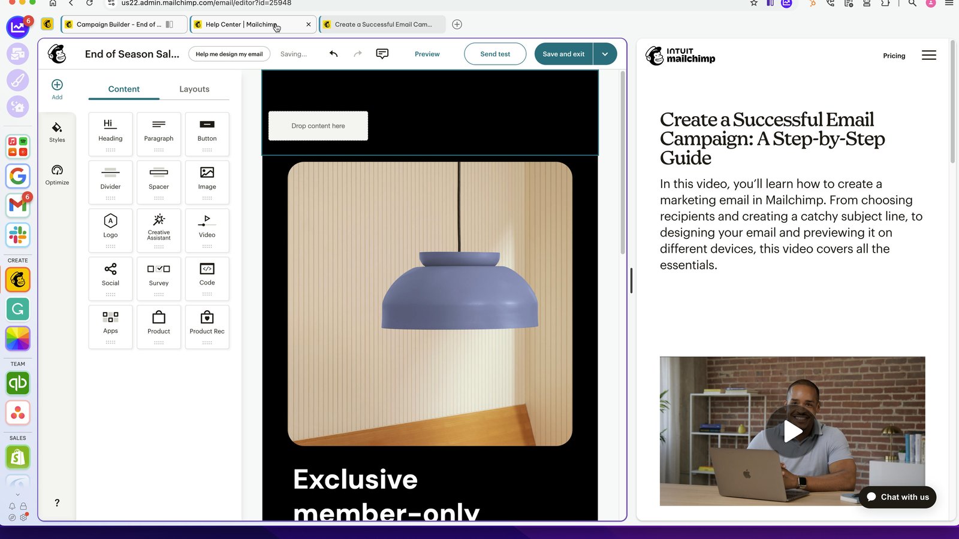Screen dimensions: 959x539
Task: Add the Logo content block
Action: (x=110, y=231)
